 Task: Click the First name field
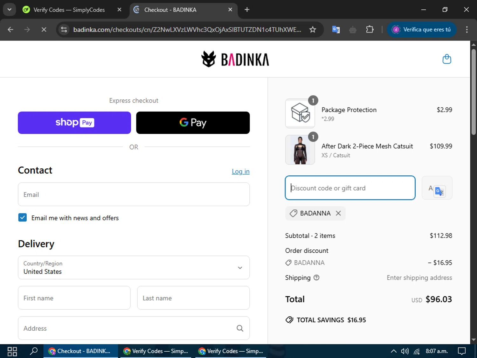click(x=74, y=298)
